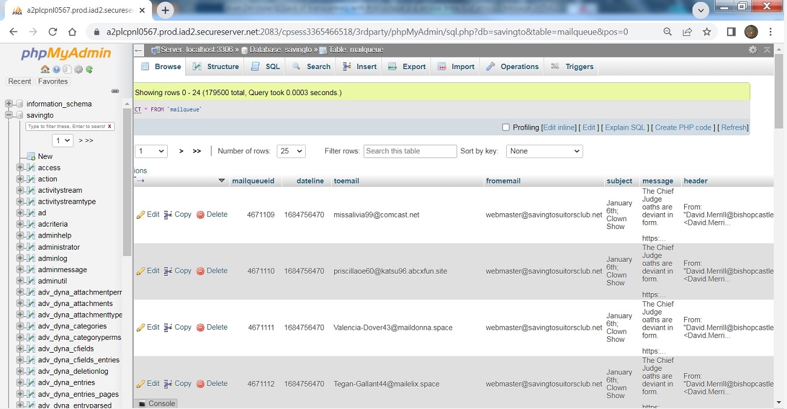Click the phpMyAdmin Home icon
Viewport: 787px width, 409px height.
click(45, 70)
